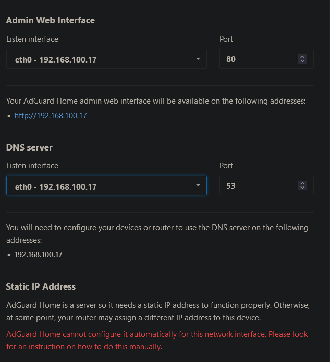Expand the DNS server listen interface dropdown
The width and height of the screenshot is (330, 362).
pos(106,185)
